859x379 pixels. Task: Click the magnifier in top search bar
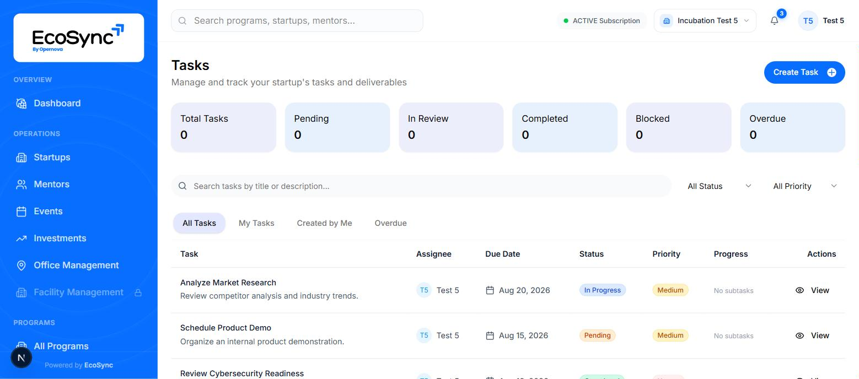182,21
